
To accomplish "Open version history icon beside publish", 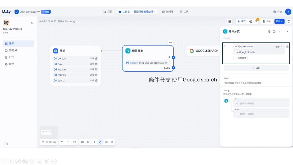I will tap(289, 21).
